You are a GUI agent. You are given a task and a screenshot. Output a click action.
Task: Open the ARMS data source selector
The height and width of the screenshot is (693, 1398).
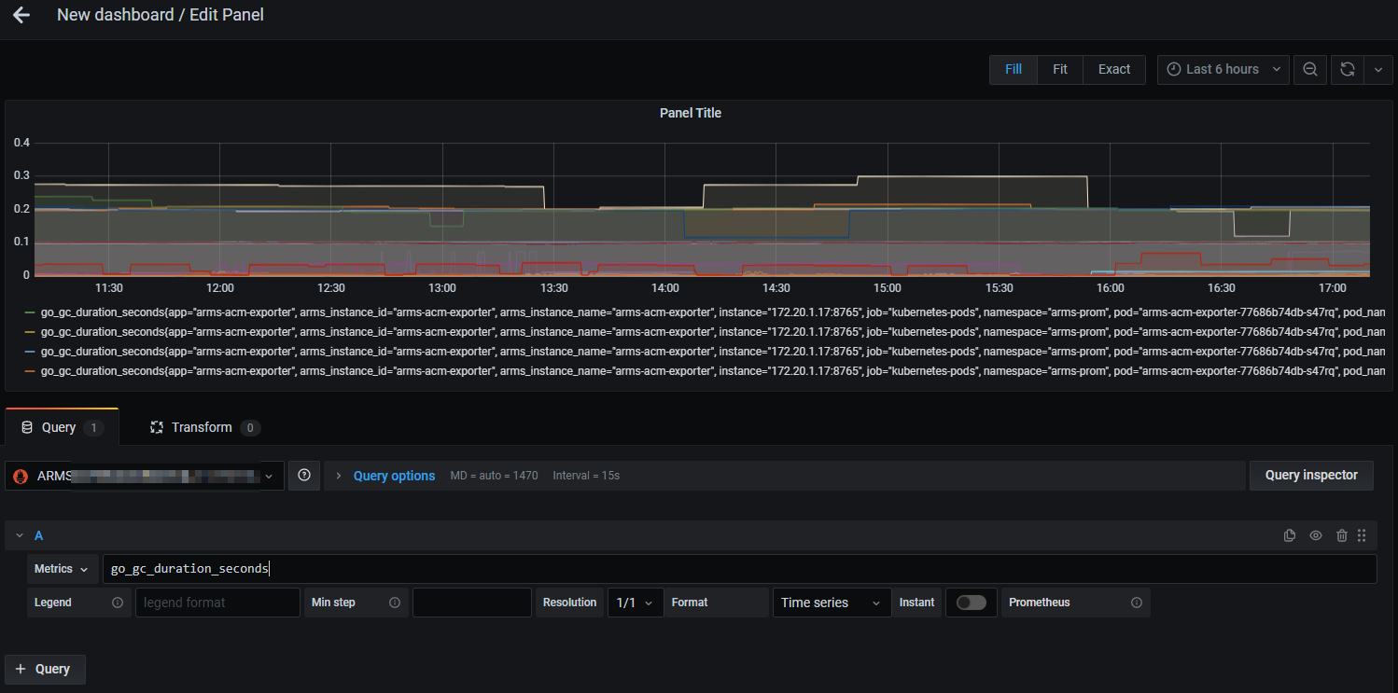[145, 476]
